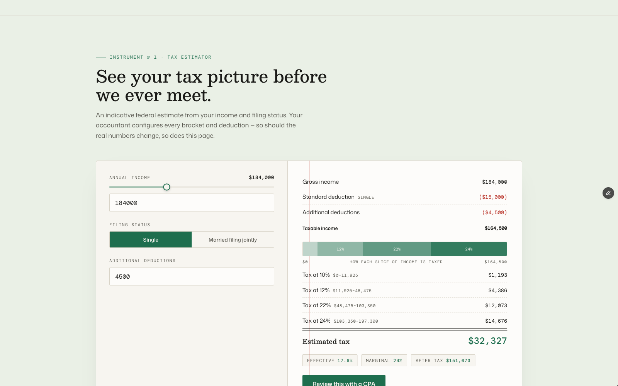The image size is (618, 386).
Task: Select the lightest 10% bracket bar segment
Action: (x=310, y=249)
